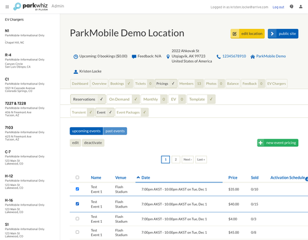Open the apps grid menu icon
Viewport: 308px width, 240px height.
tap(7, 7)
